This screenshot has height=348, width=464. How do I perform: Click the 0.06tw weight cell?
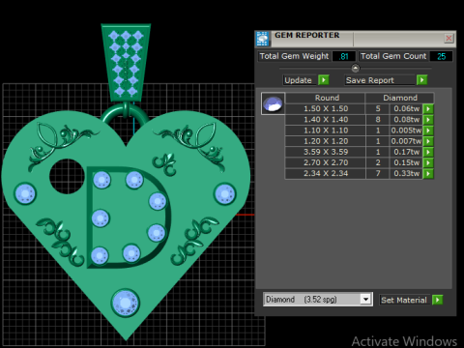point(406,109)
